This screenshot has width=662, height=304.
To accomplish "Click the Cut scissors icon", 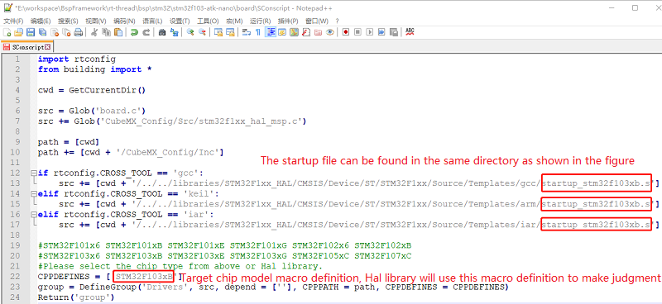I will click(94, 32).
